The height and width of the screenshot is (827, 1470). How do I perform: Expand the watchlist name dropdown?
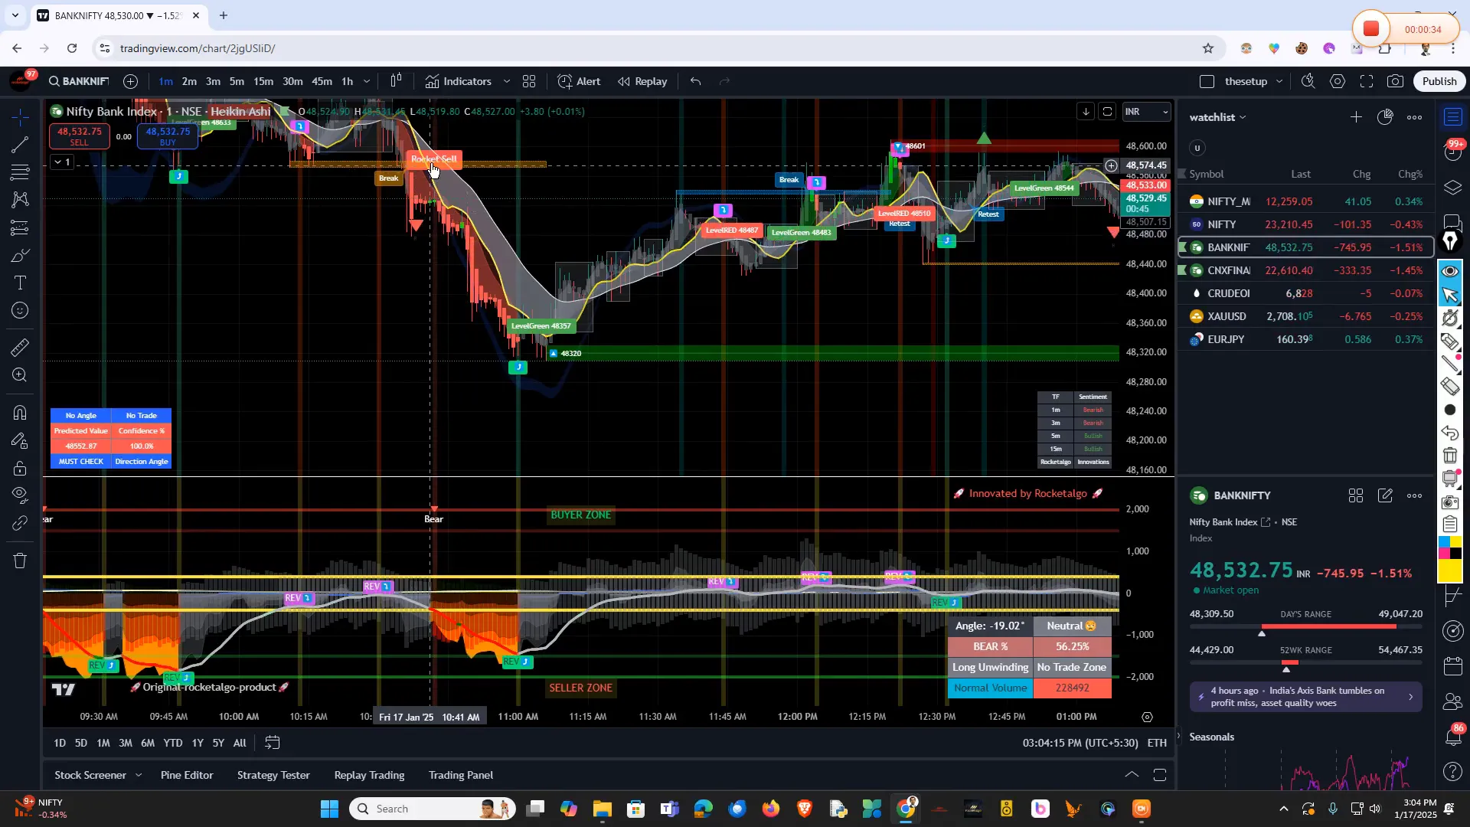click(1244, 117)
